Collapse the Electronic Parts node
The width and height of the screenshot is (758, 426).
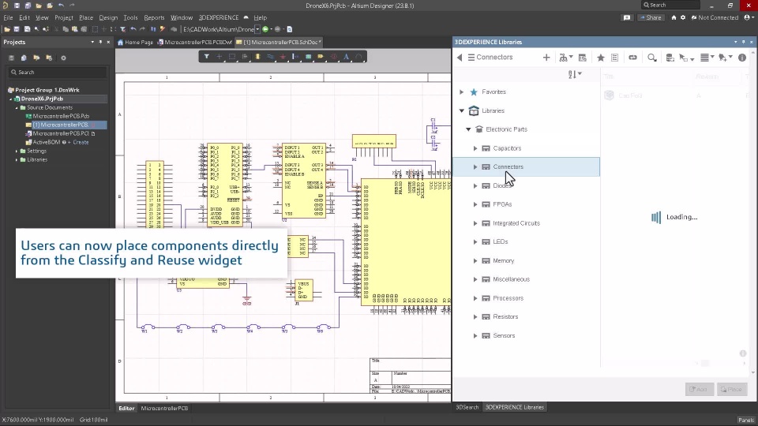click(468, 129)
